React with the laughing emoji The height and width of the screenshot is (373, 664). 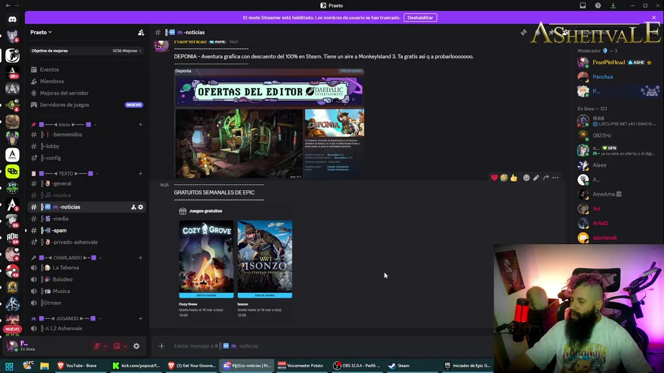(504, 178)
